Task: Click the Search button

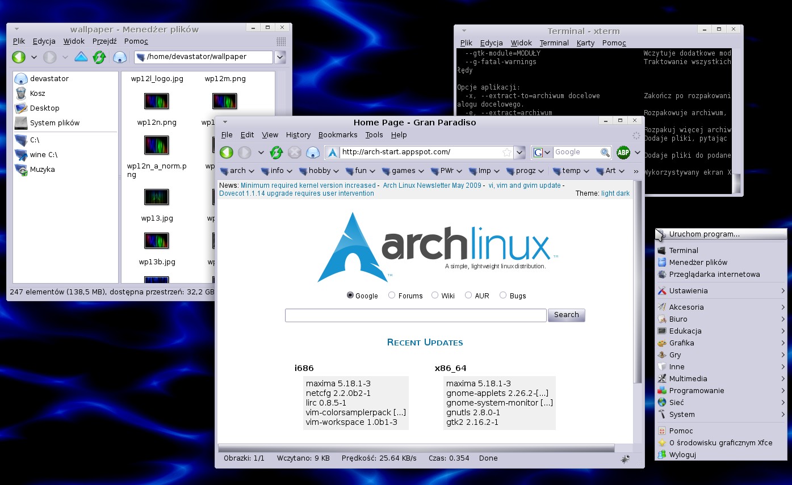Action: pyautogui.click(x=566, y=315)
